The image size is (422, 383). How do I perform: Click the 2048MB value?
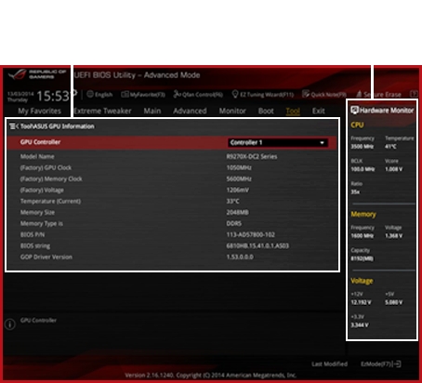pos(237,212)
